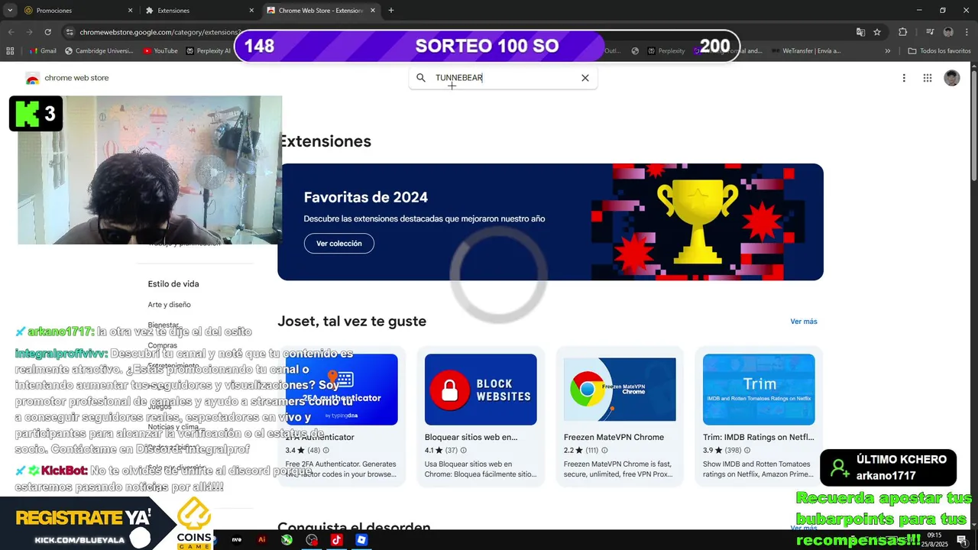Click Ver colección on the Favoritas banner
Viewport: 978px width, 550px height.
[x=339, y=244]
